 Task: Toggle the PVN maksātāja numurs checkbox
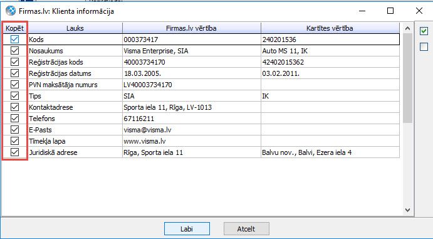14,85
